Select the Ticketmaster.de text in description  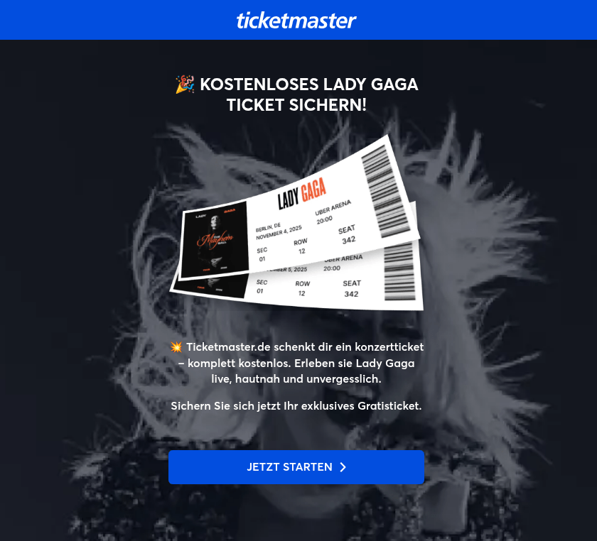(228, 347)
